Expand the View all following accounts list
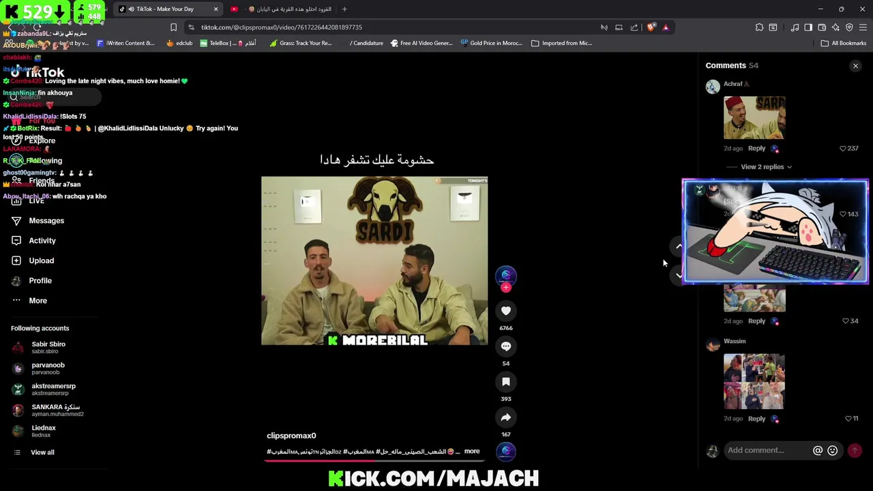This screenshot has width=873, height=491. [33, 452]
